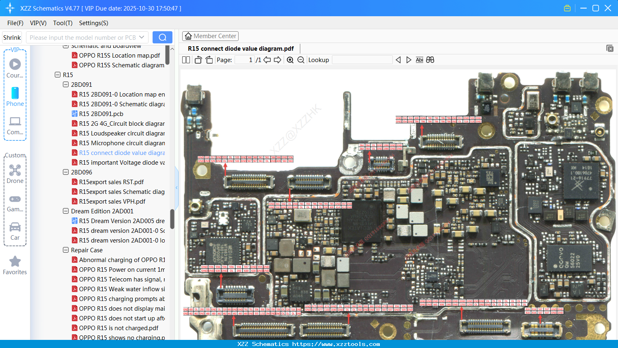
Task: Click the binoculars search icon
Action: (x=430, y=60)
